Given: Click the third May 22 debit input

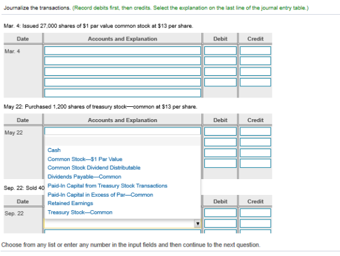Looking at the screenshot, I should (x=220, y=153).
